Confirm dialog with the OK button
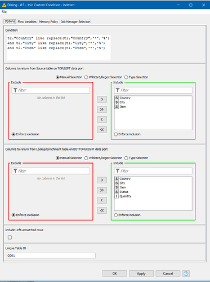Viewport: 210px width, 282px height. [x=115, y=274]
